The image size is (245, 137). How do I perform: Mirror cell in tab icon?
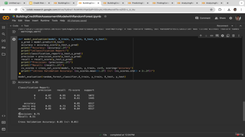pyautogui.click(x=228, y=36)
